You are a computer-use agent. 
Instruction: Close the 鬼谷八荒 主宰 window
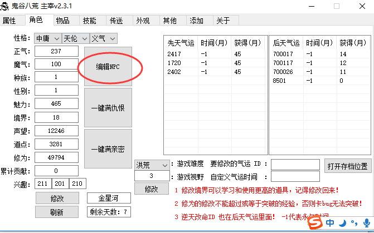click(362, 6)
